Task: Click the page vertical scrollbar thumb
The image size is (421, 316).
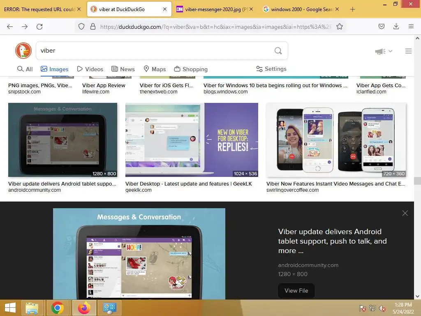Action: [x=417, y=181]
